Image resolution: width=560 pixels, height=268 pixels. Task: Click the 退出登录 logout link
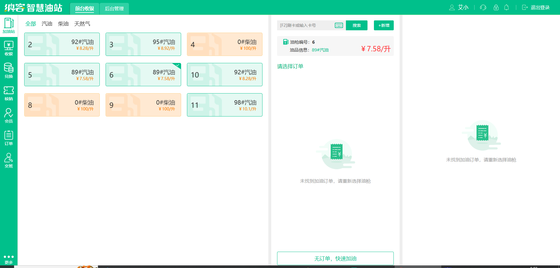tap(536, 8)
